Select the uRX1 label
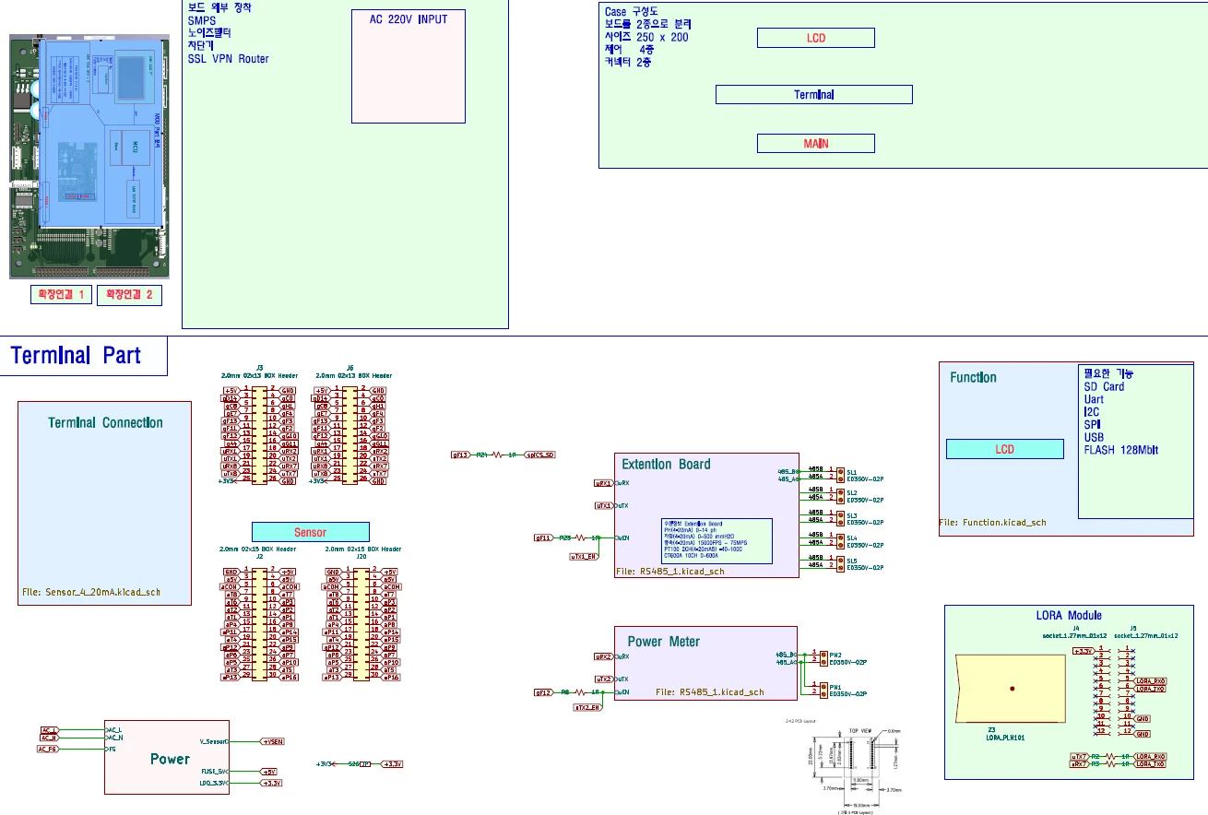This screenshot has width=1208, height=815. (x=603, y=483)
